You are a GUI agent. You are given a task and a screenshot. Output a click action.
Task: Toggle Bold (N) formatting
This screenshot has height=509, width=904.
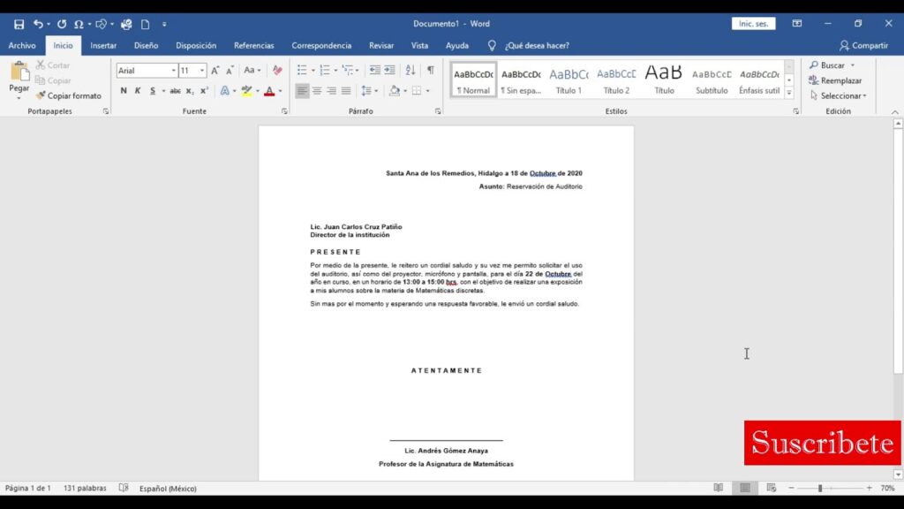coord(124,91)
